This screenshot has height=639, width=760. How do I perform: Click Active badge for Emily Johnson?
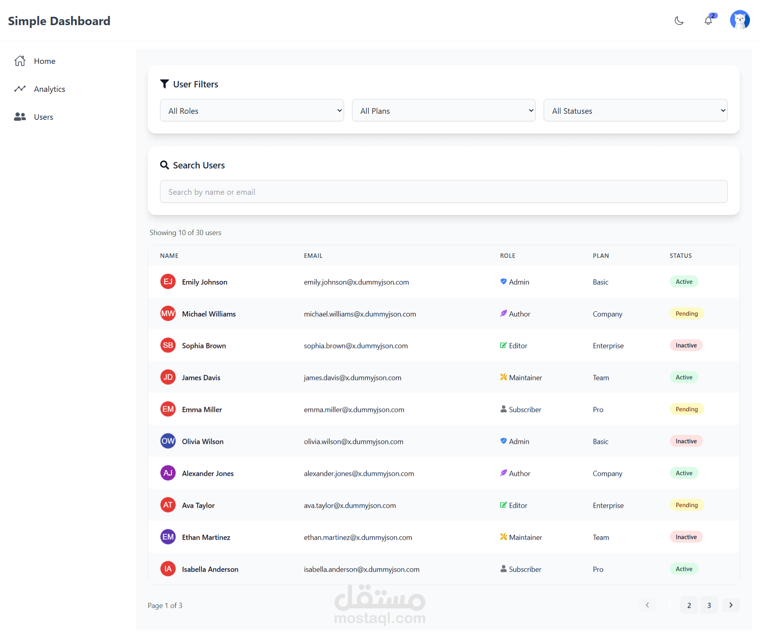click(x=684, y=281)
